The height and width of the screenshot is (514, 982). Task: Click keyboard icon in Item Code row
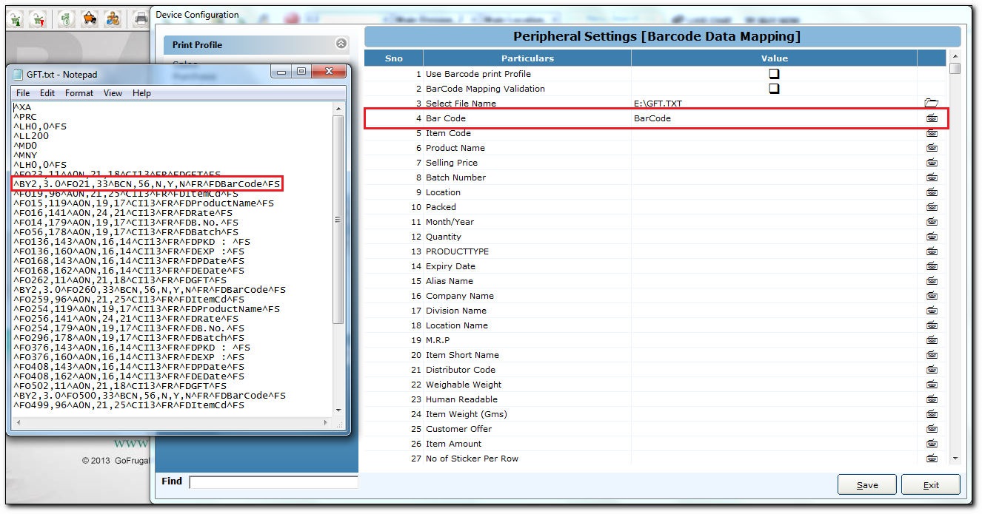coord(932,133)
